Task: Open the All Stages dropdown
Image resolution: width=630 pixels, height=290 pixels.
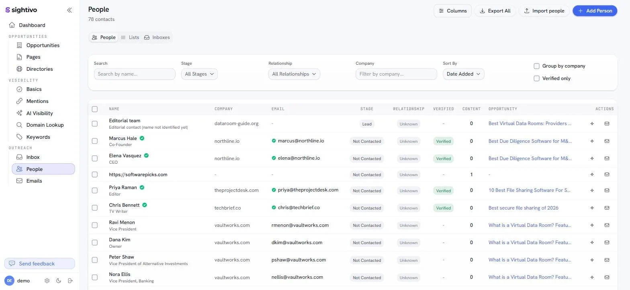Action: 199,74
